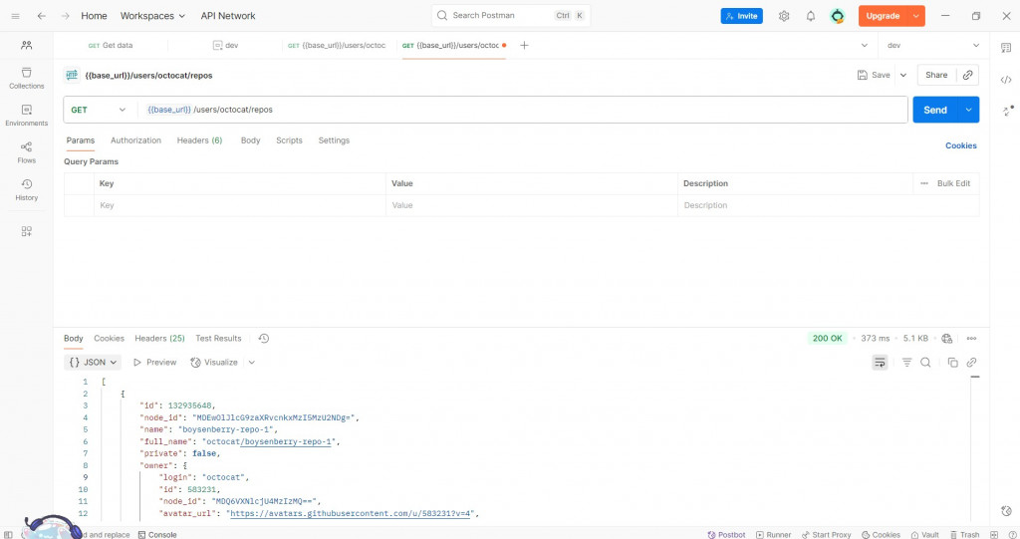
Task: Open the response Cookies tab
Action: tap(109, 338)
